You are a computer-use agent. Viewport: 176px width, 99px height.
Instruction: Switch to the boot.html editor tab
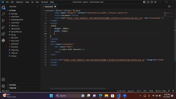coord(49,7)
